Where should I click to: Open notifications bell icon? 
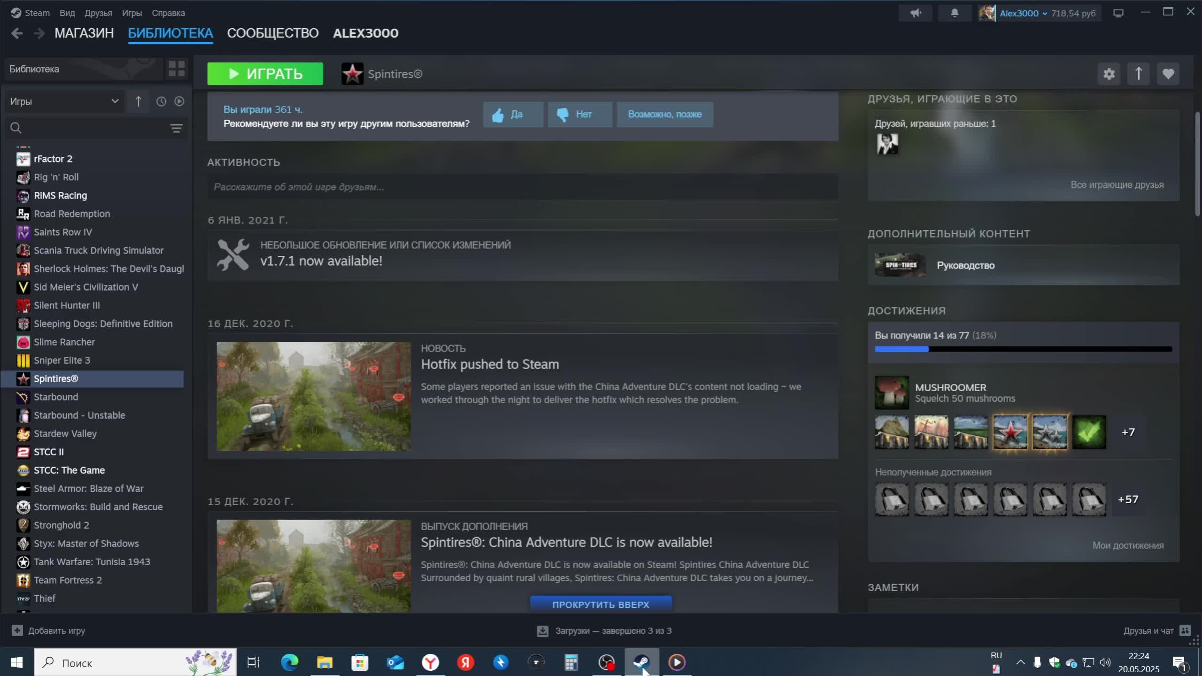pos(954,13)
